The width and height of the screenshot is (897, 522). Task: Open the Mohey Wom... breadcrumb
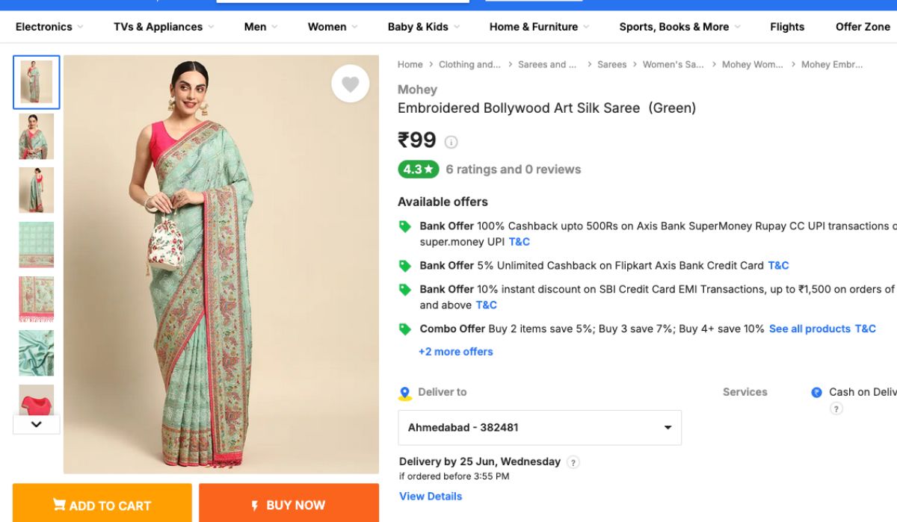click(753, 65)
